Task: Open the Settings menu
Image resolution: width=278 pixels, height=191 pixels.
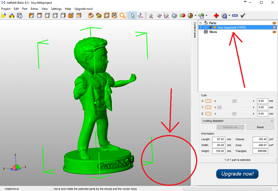Action: [x=56, y=9]
